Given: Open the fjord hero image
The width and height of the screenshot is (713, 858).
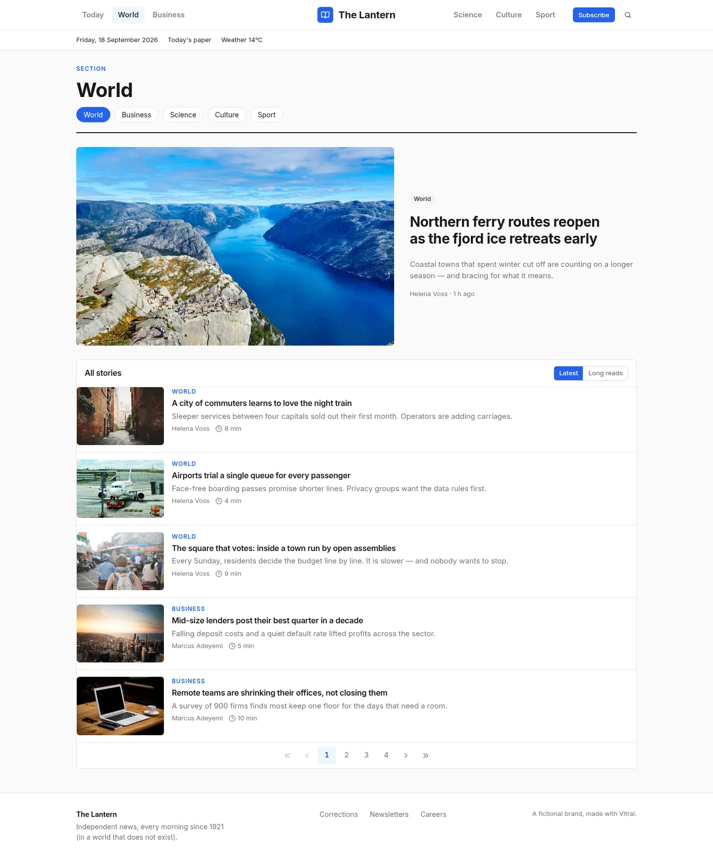Looking at the screenshot, I should coord(235,246).
